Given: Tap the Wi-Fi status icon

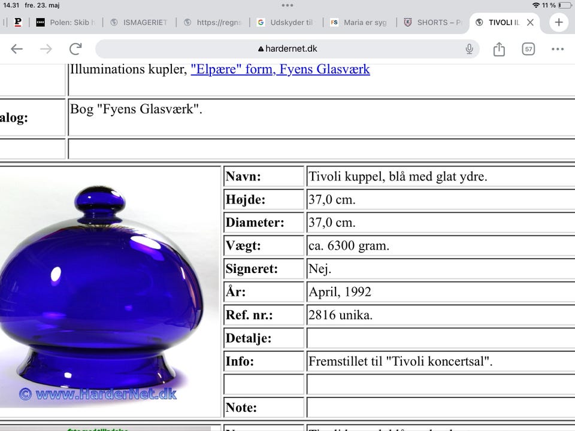Looking at the screenshot, I should pos(535,5).
